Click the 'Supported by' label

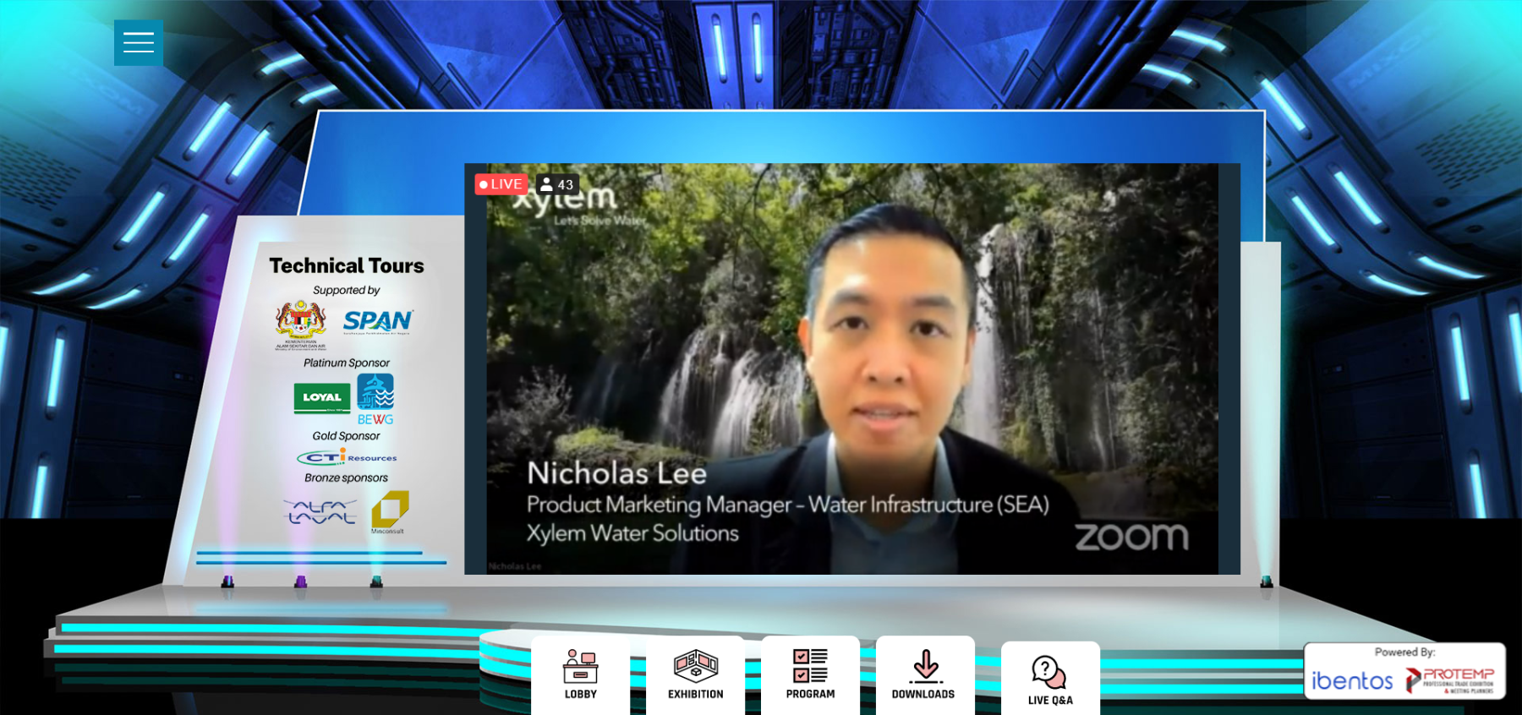point(347,290)
